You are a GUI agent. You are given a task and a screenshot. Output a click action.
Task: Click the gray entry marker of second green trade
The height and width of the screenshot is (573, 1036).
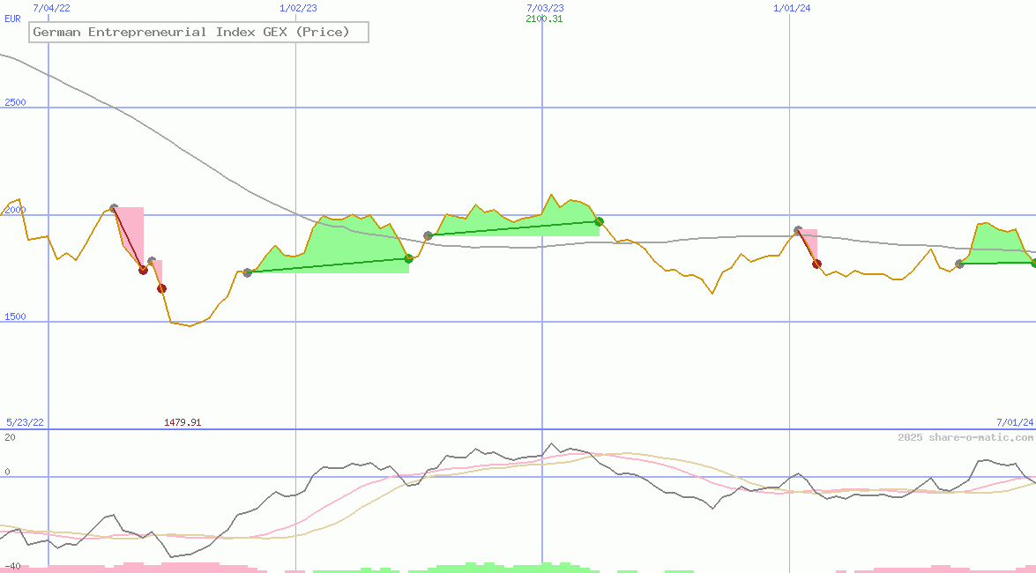(429, 235)
